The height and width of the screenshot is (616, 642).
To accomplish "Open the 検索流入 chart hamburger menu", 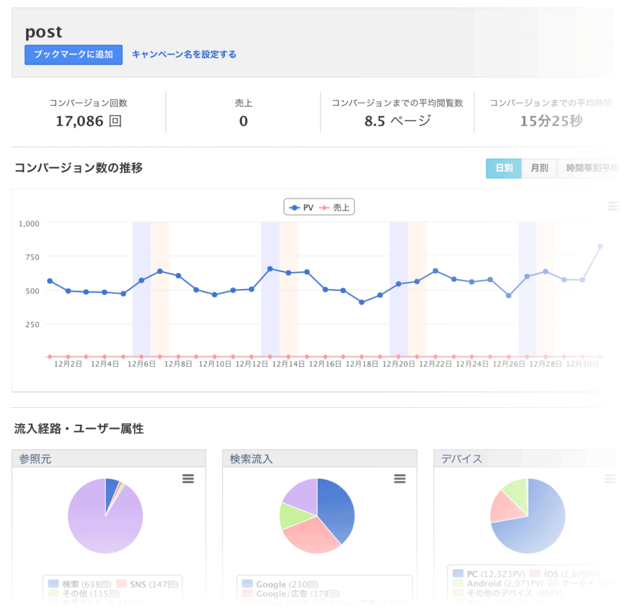I will point(399,479).
